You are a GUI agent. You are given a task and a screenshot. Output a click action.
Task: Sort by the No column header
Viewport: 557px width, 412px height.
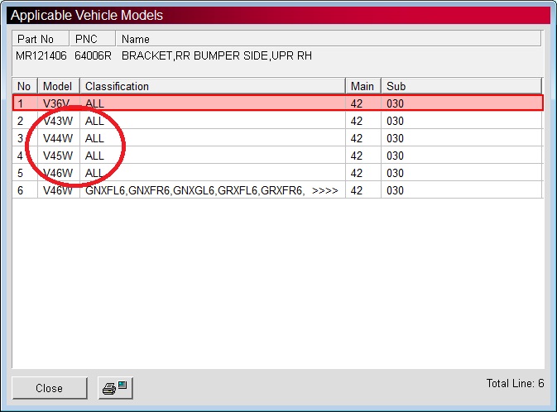[24, 86]
